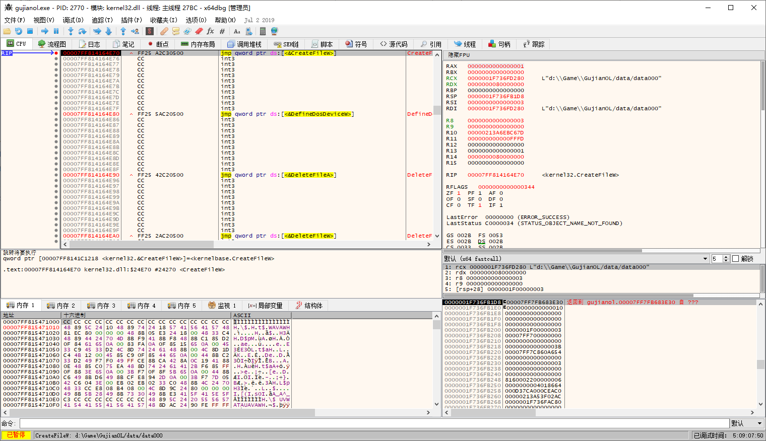Open the 局部变量 locals tab
The image size is (766, 441).
pos(266,305)
